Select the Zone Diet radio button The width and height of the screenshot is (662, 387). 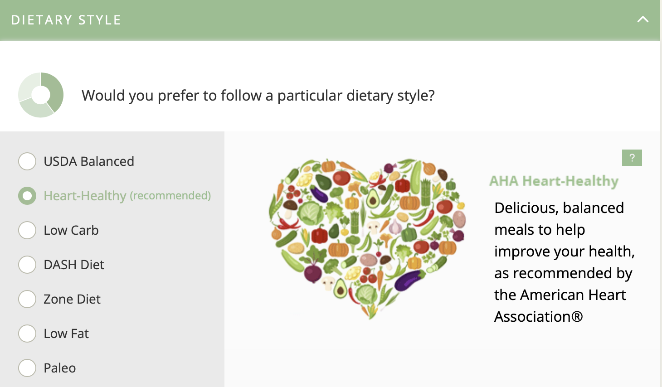(x=27, y=299)
